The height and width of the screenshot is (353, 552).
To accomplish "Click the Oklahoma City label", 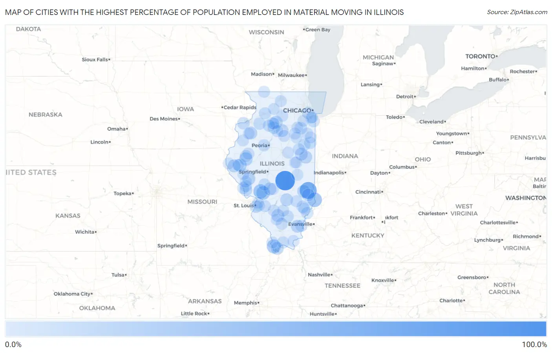I will pyautogui.click(x=72, y=294).
